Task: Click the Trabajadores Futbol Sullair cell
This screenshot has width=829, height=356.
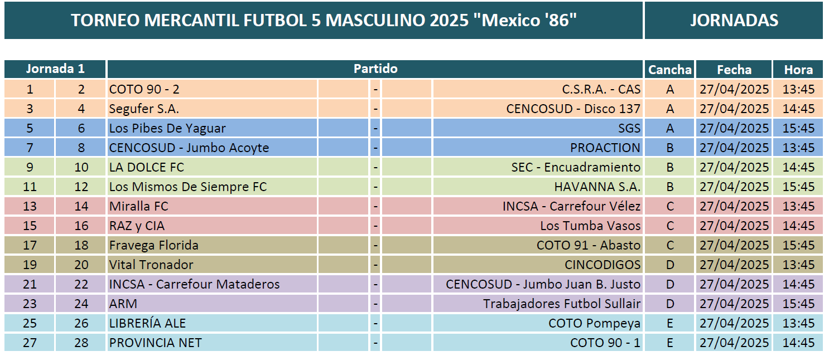Action: (538, 304)
